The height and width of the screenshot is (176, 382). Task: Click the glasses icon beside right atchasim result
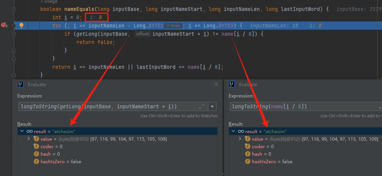[241, 131]
